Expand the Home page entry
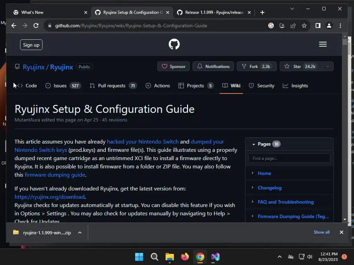The width and height of the screenshot is (354, 265). [x=252, y=173]
